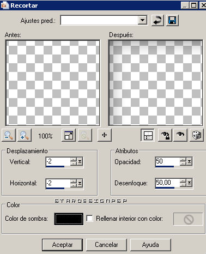Click the navigate crosshair icon
Viewport: 206px width, 254px height.
click(x=105, y=135)
